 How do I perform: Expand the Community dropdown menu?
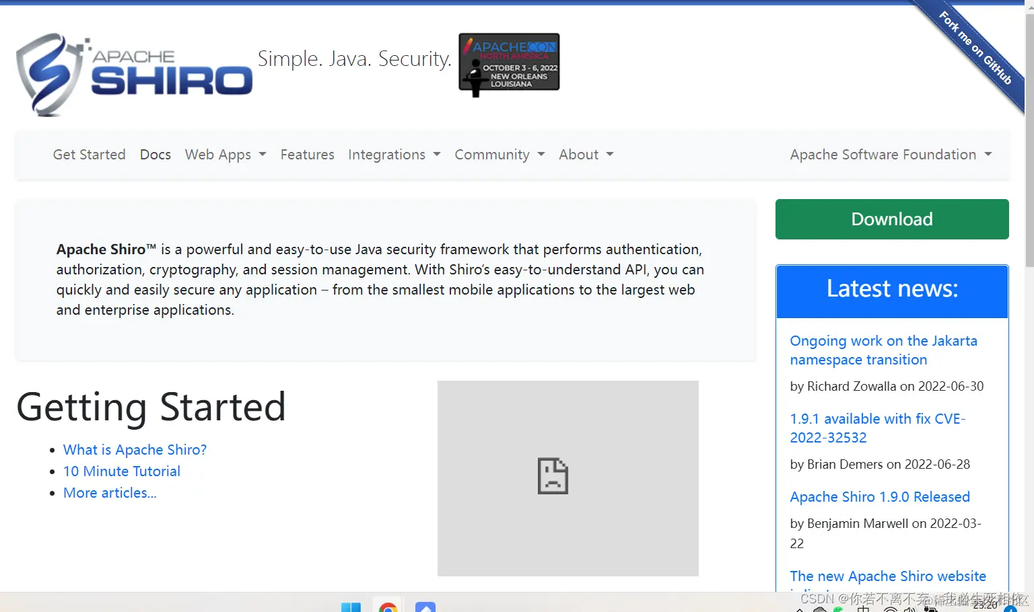[x=499, y=155]
